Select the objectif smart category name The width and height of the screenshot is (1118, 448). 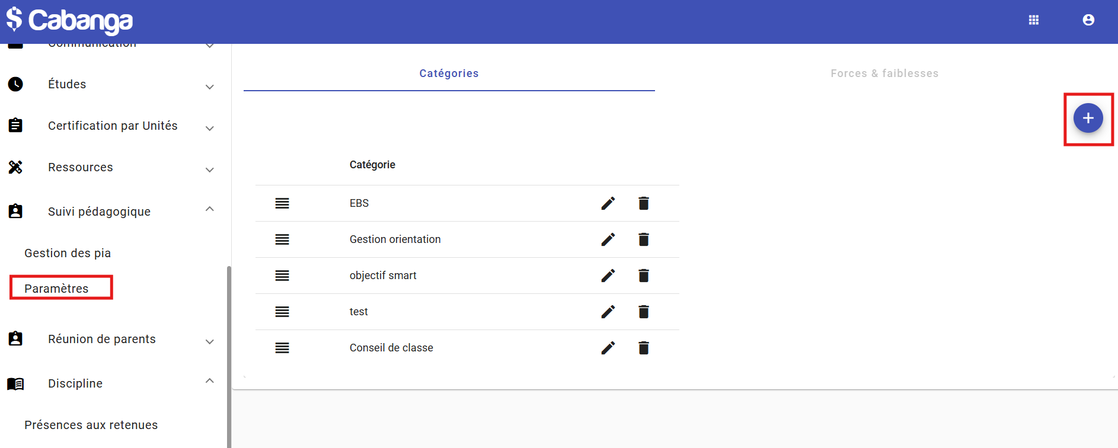point(383,276)
